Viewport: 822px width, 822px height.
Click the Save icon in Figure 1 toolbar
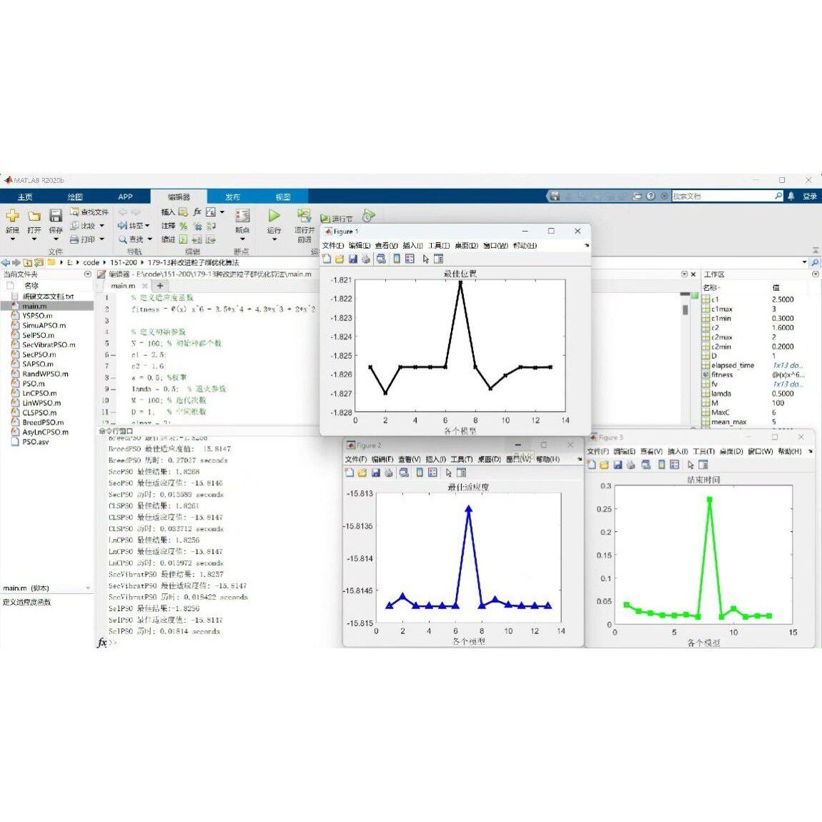coord(353,259)
